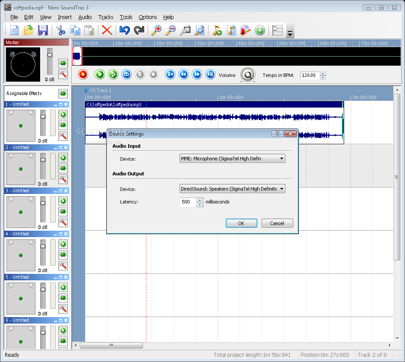Toggle play button on track 2 - Untitled
Image resolution: width=405 pixels, height=362 pixels.
coord(63,158)
